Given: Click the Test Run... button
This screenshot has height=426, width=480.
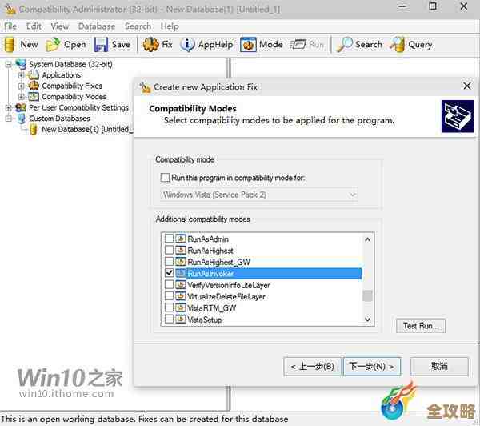Looking at the screenshot, I should click(x=420, y=325).
